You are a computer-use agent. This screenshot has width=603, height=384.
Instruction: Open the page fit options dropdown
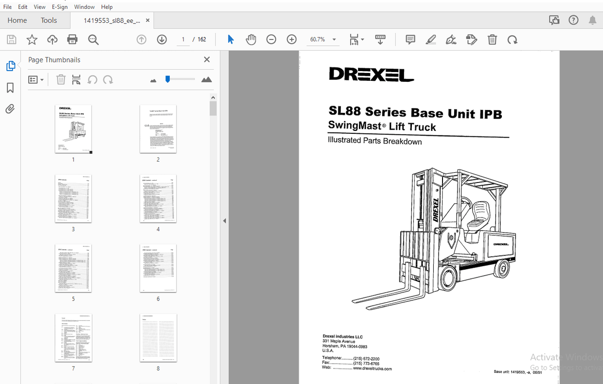tap(356, 39)
